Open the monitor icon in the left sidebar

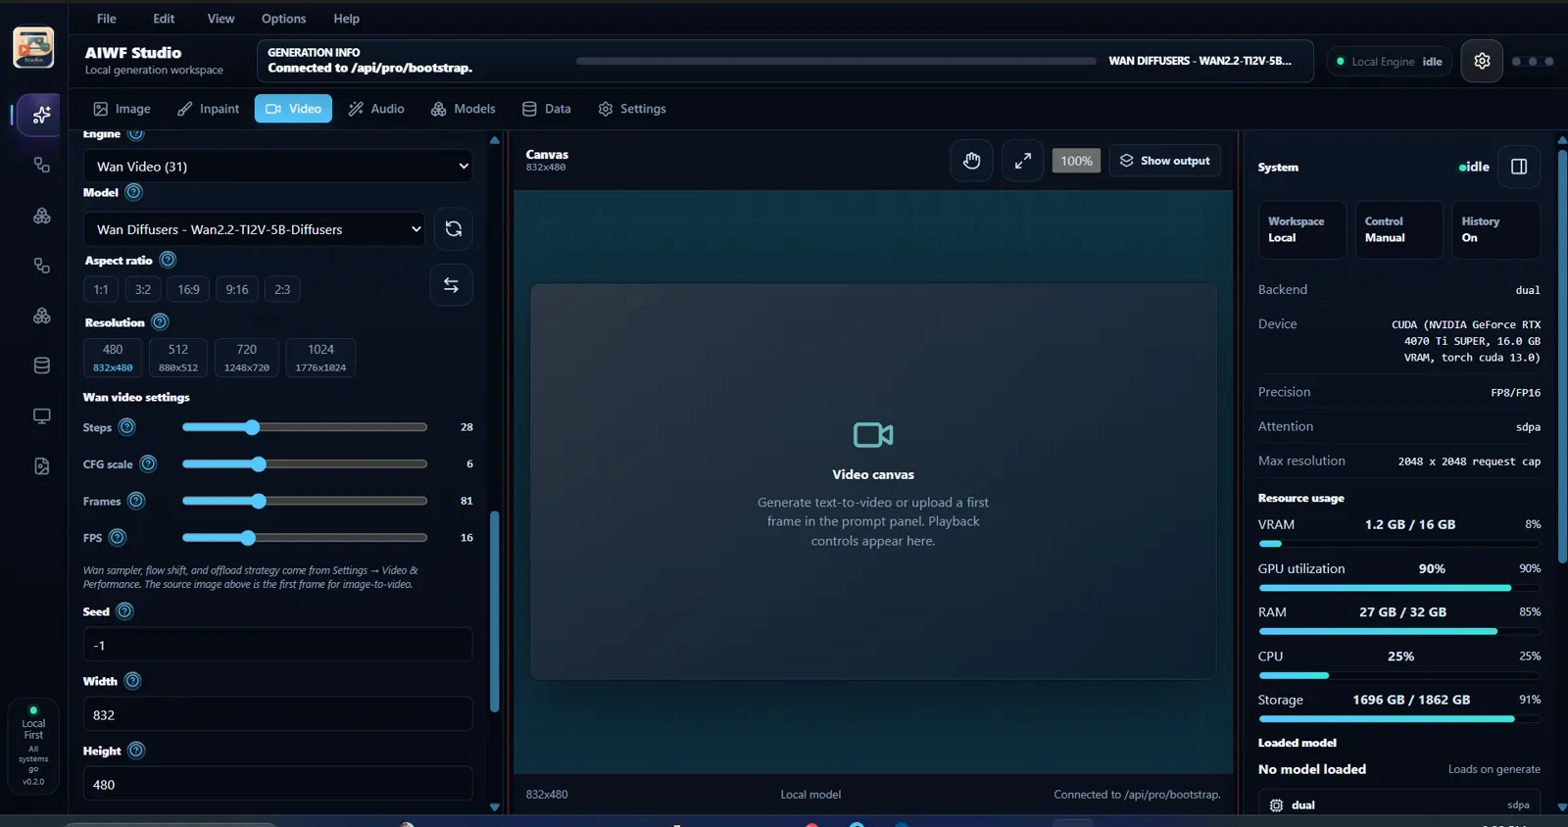tap(41, 416)
